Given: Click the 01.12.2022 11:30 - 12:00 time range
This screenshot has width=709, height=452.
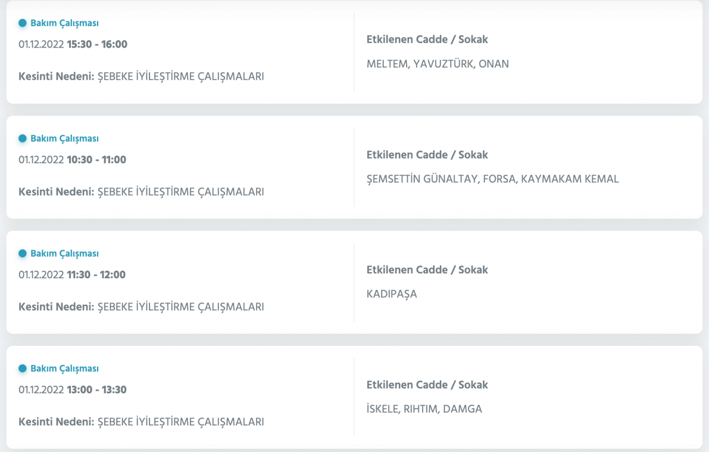Looking at the screenshot, I should click(x=72, y=274).
